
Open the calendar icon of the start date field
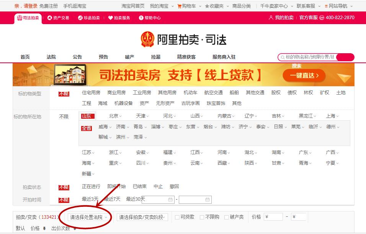[170, 200]
